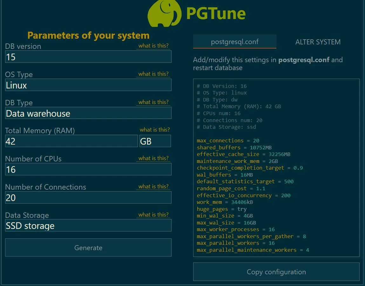Expand the OS Type selector showing Linux
The height and width of the screenshot is (286, 365).
tap(88, 85)
